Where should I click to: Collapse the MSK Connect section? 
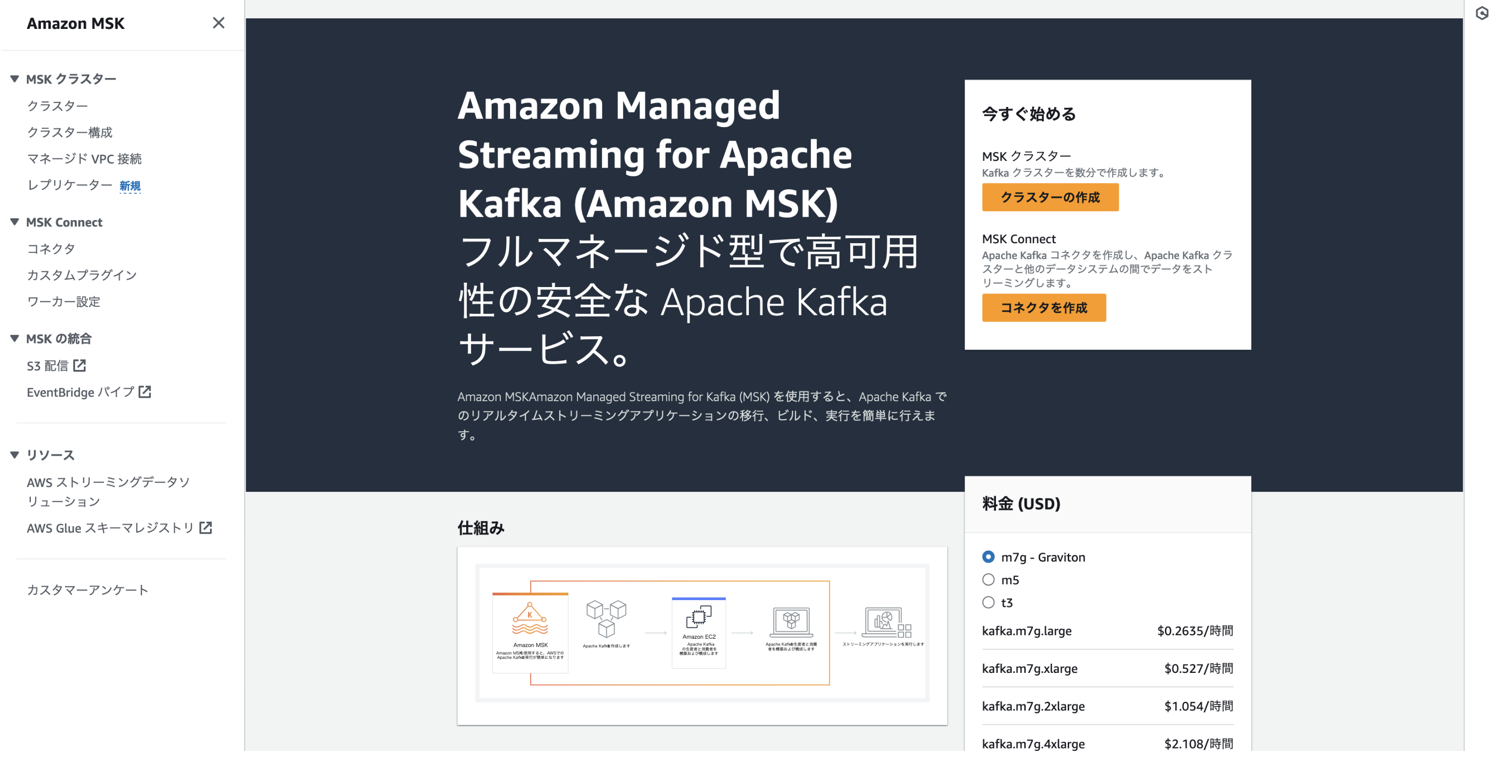click(x=14, y=222)
